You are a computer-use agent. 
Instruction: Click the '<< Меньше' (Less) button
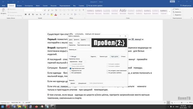coord(73,57)
